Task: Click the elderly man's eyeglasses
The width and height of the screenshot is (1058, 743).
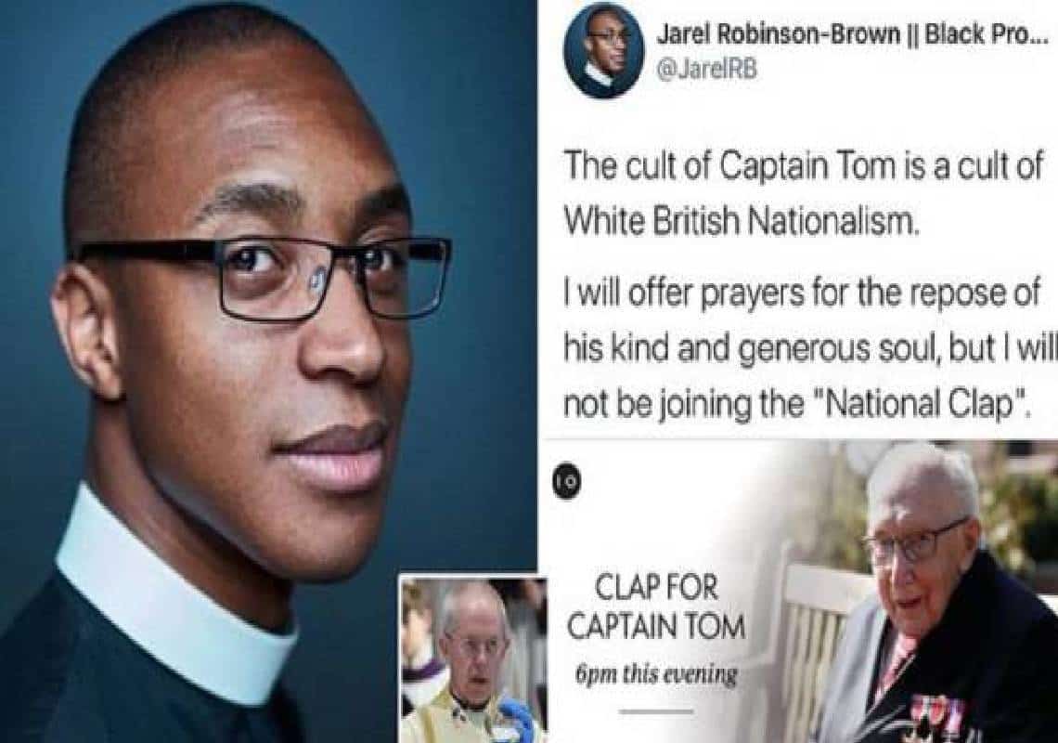Action: click(916, 542)
